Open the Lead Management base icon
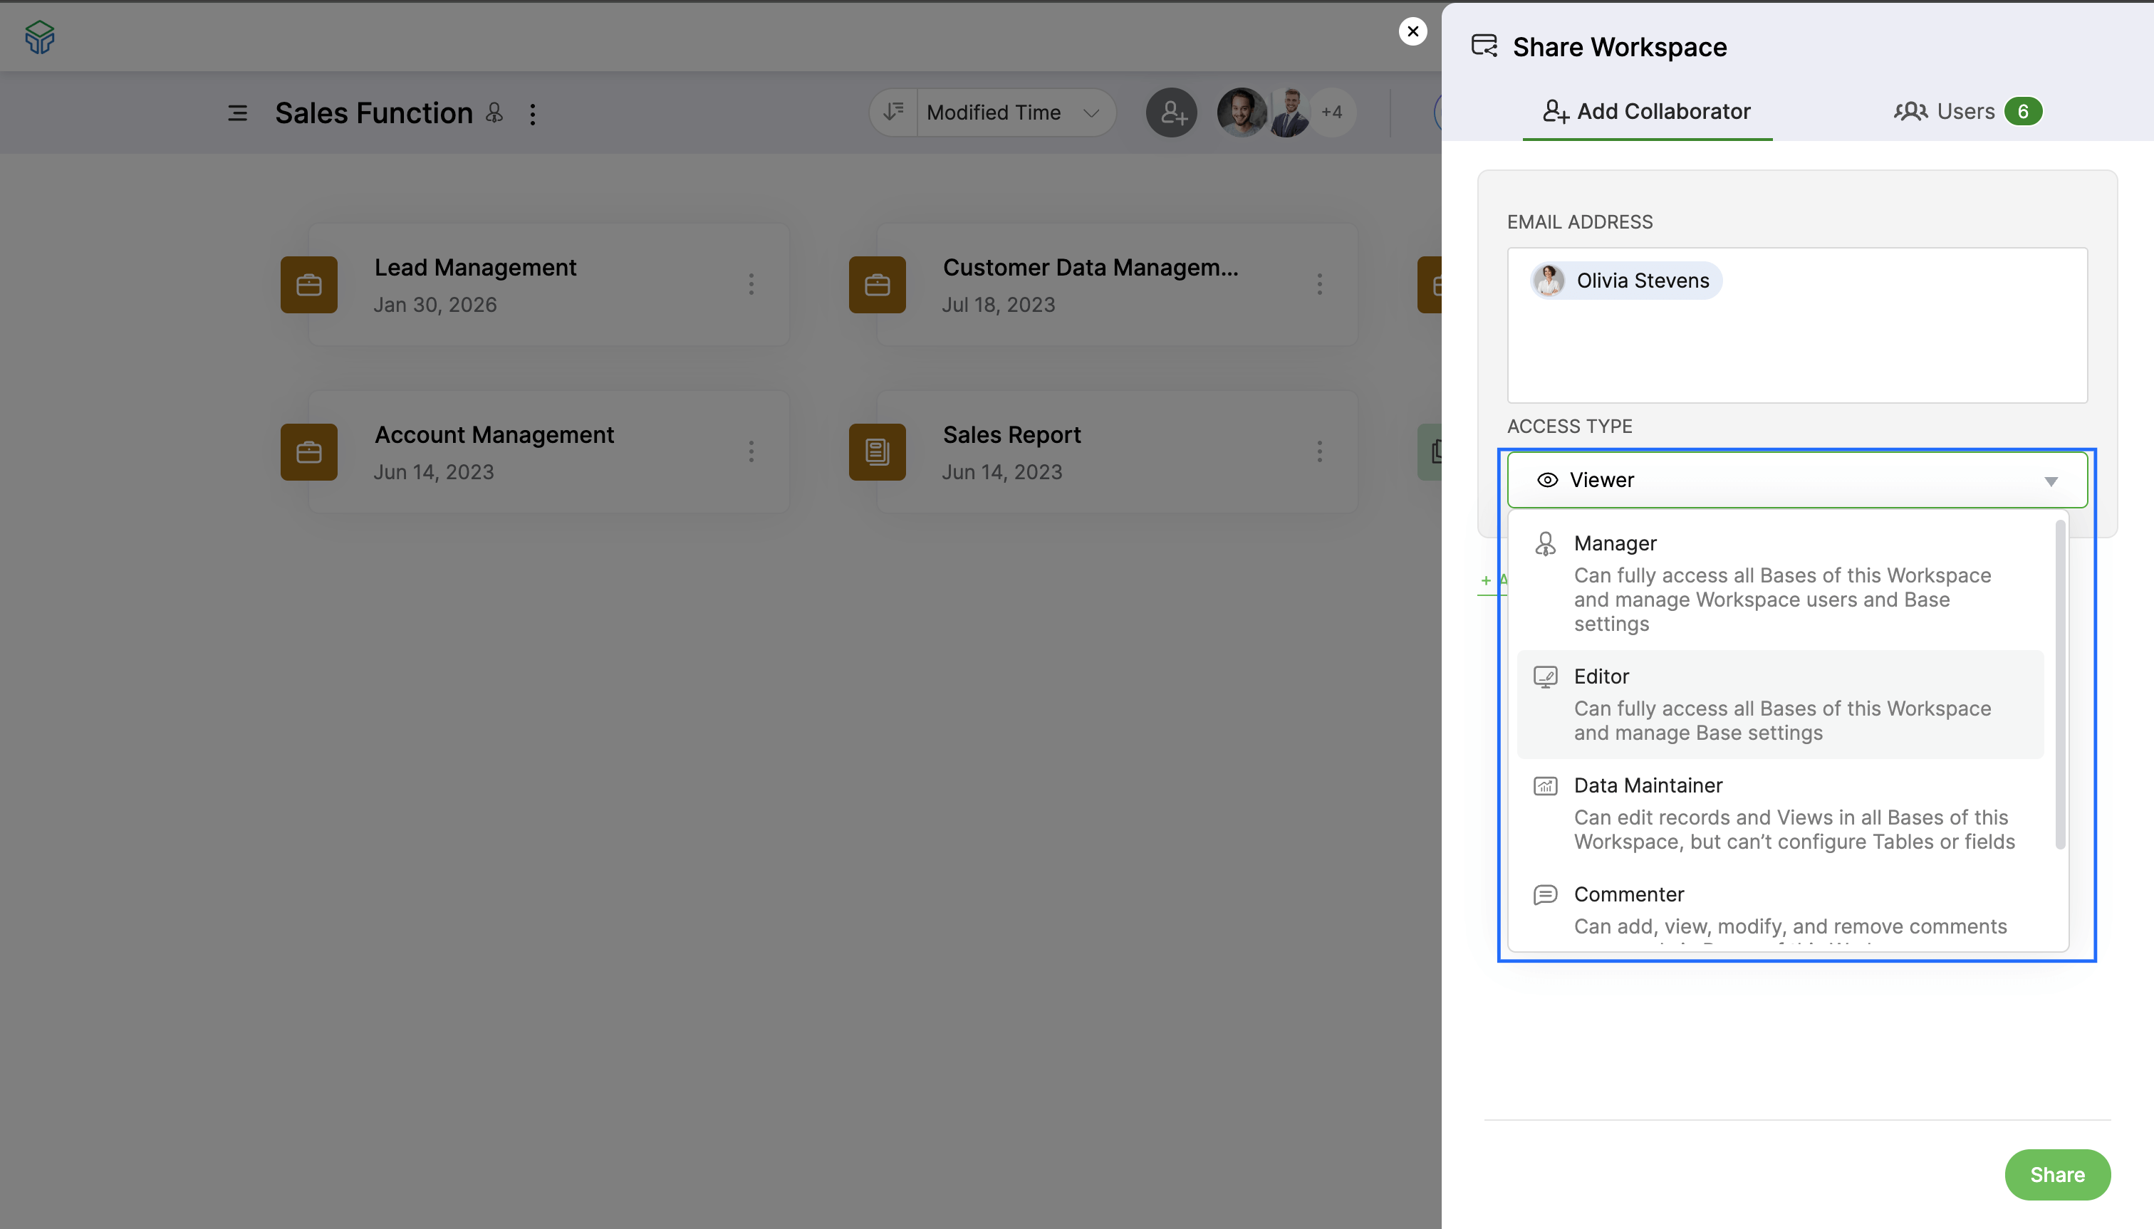 308,284
